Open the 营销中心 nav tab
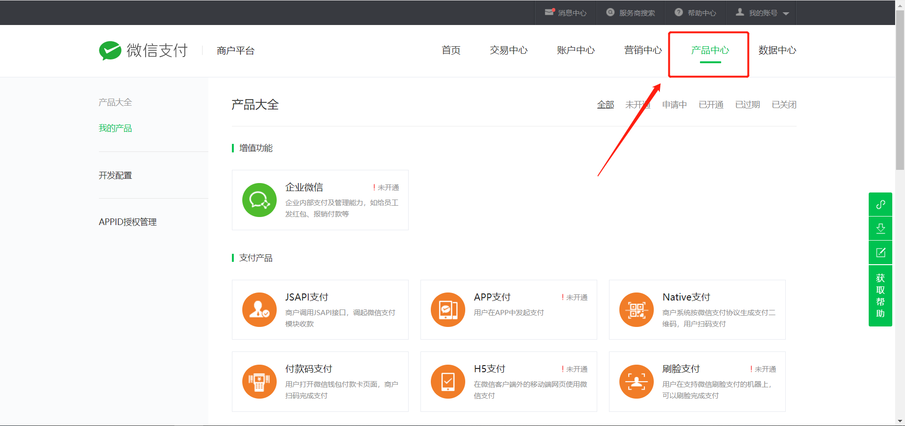 (x=643, y=50)
